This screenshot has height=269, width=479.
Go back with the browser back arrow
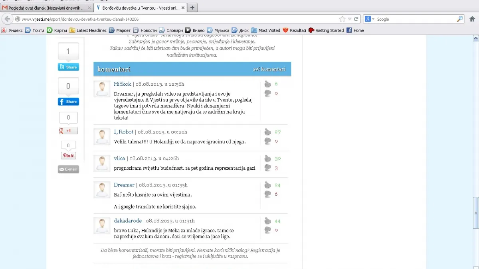pyautogui.click(x=7, y=19)
